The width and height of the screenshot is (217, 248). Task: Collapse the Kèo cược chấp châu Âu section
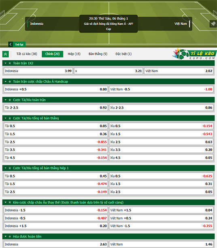click(6, 203)
